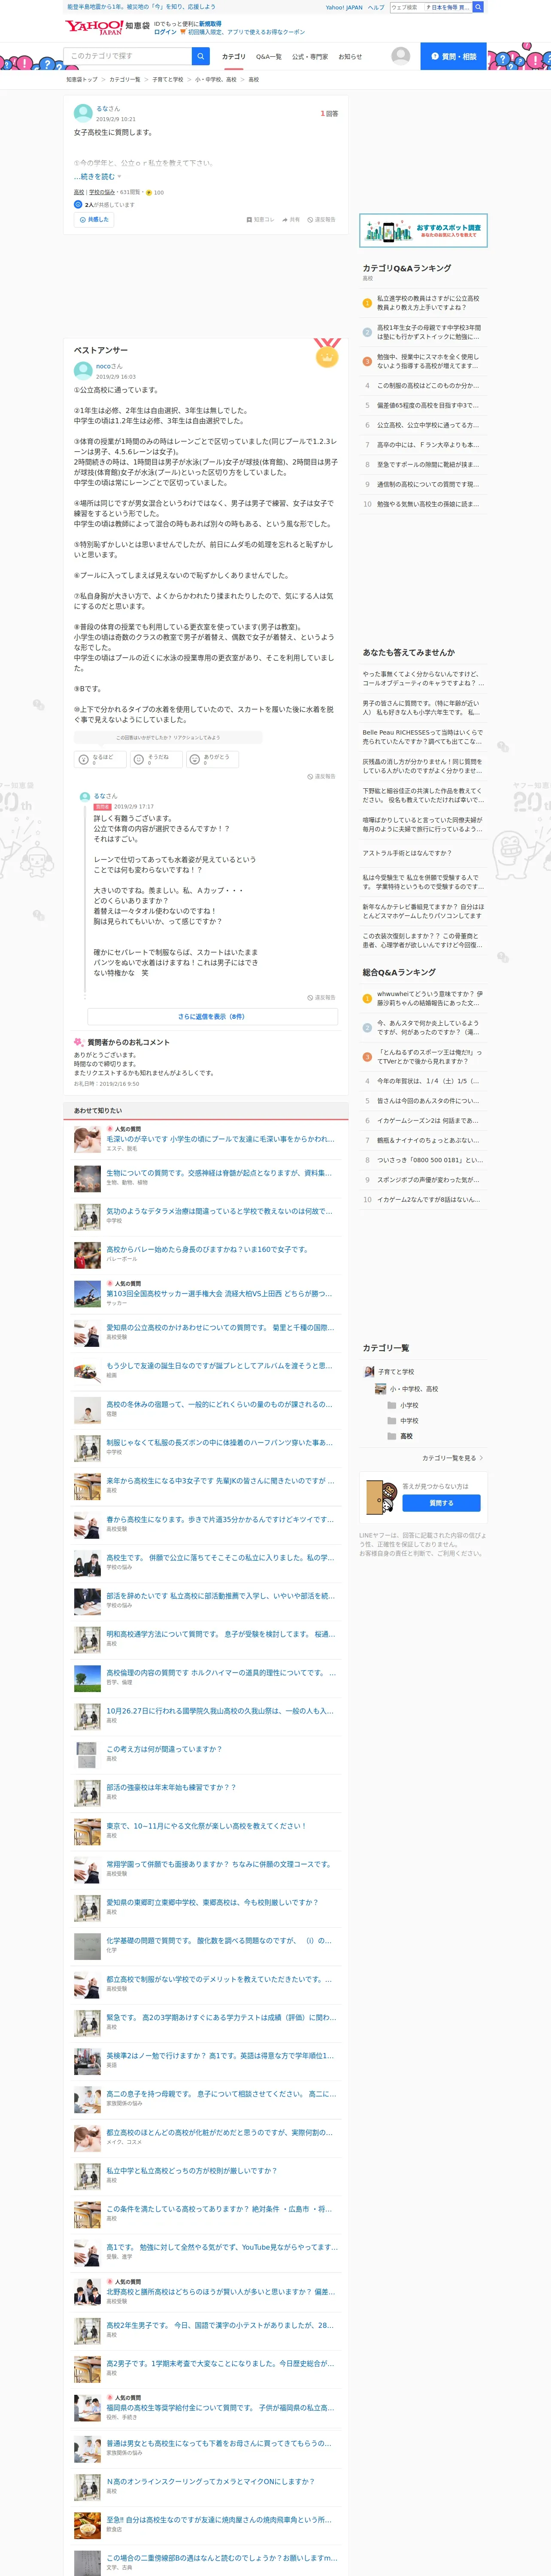Click the ヘルプ link at top
551x2576 pixels.
click(375, 7)
